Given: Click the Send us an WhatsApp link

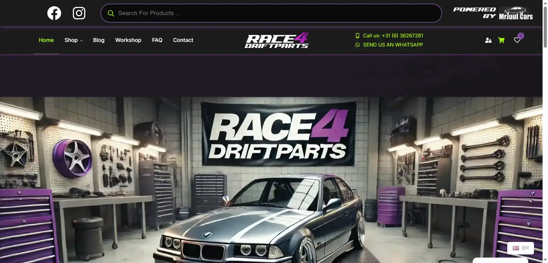Looking at the screenshot, I should 389,45.
